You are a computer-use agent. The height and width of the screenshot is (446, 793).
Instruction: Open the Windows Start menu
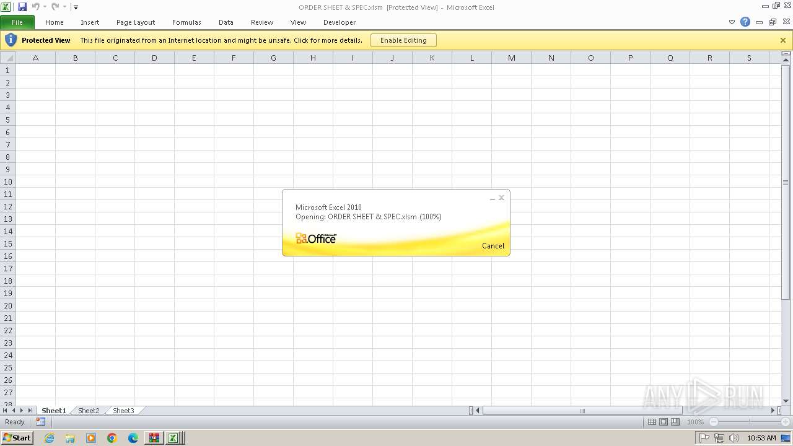point(17,438)
